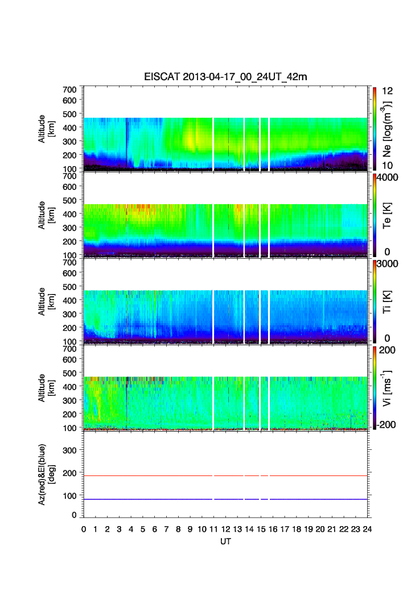Click the 300 tick on the Az/El axis
Viewport: 403px width, 604px height.
point(69,450)
